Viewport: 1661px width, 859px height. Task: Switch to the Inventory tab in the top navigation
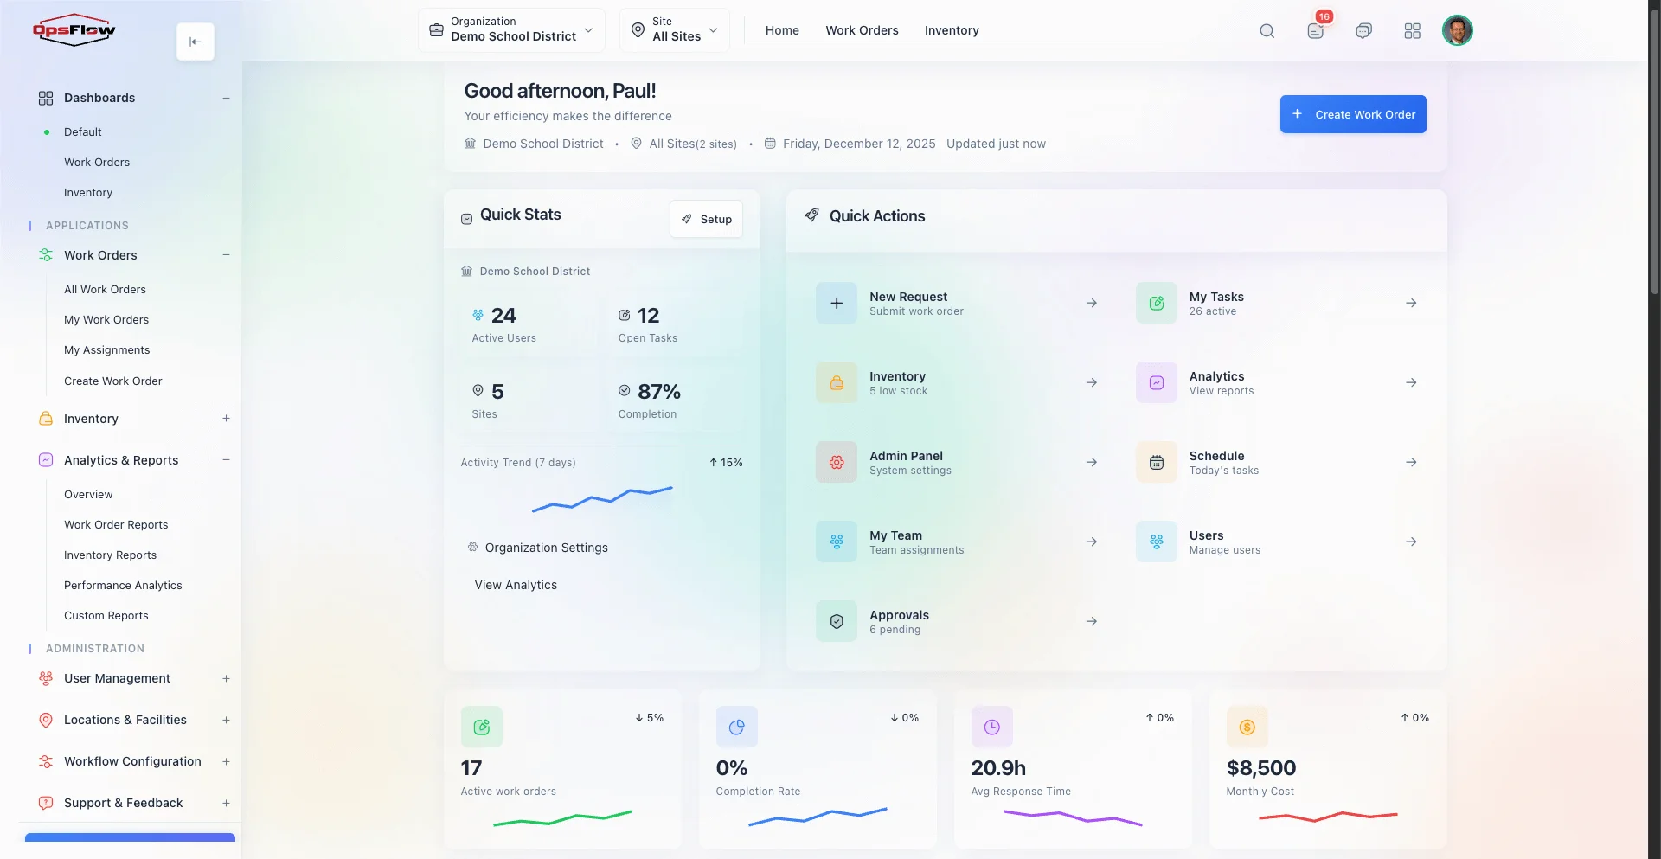952,30
